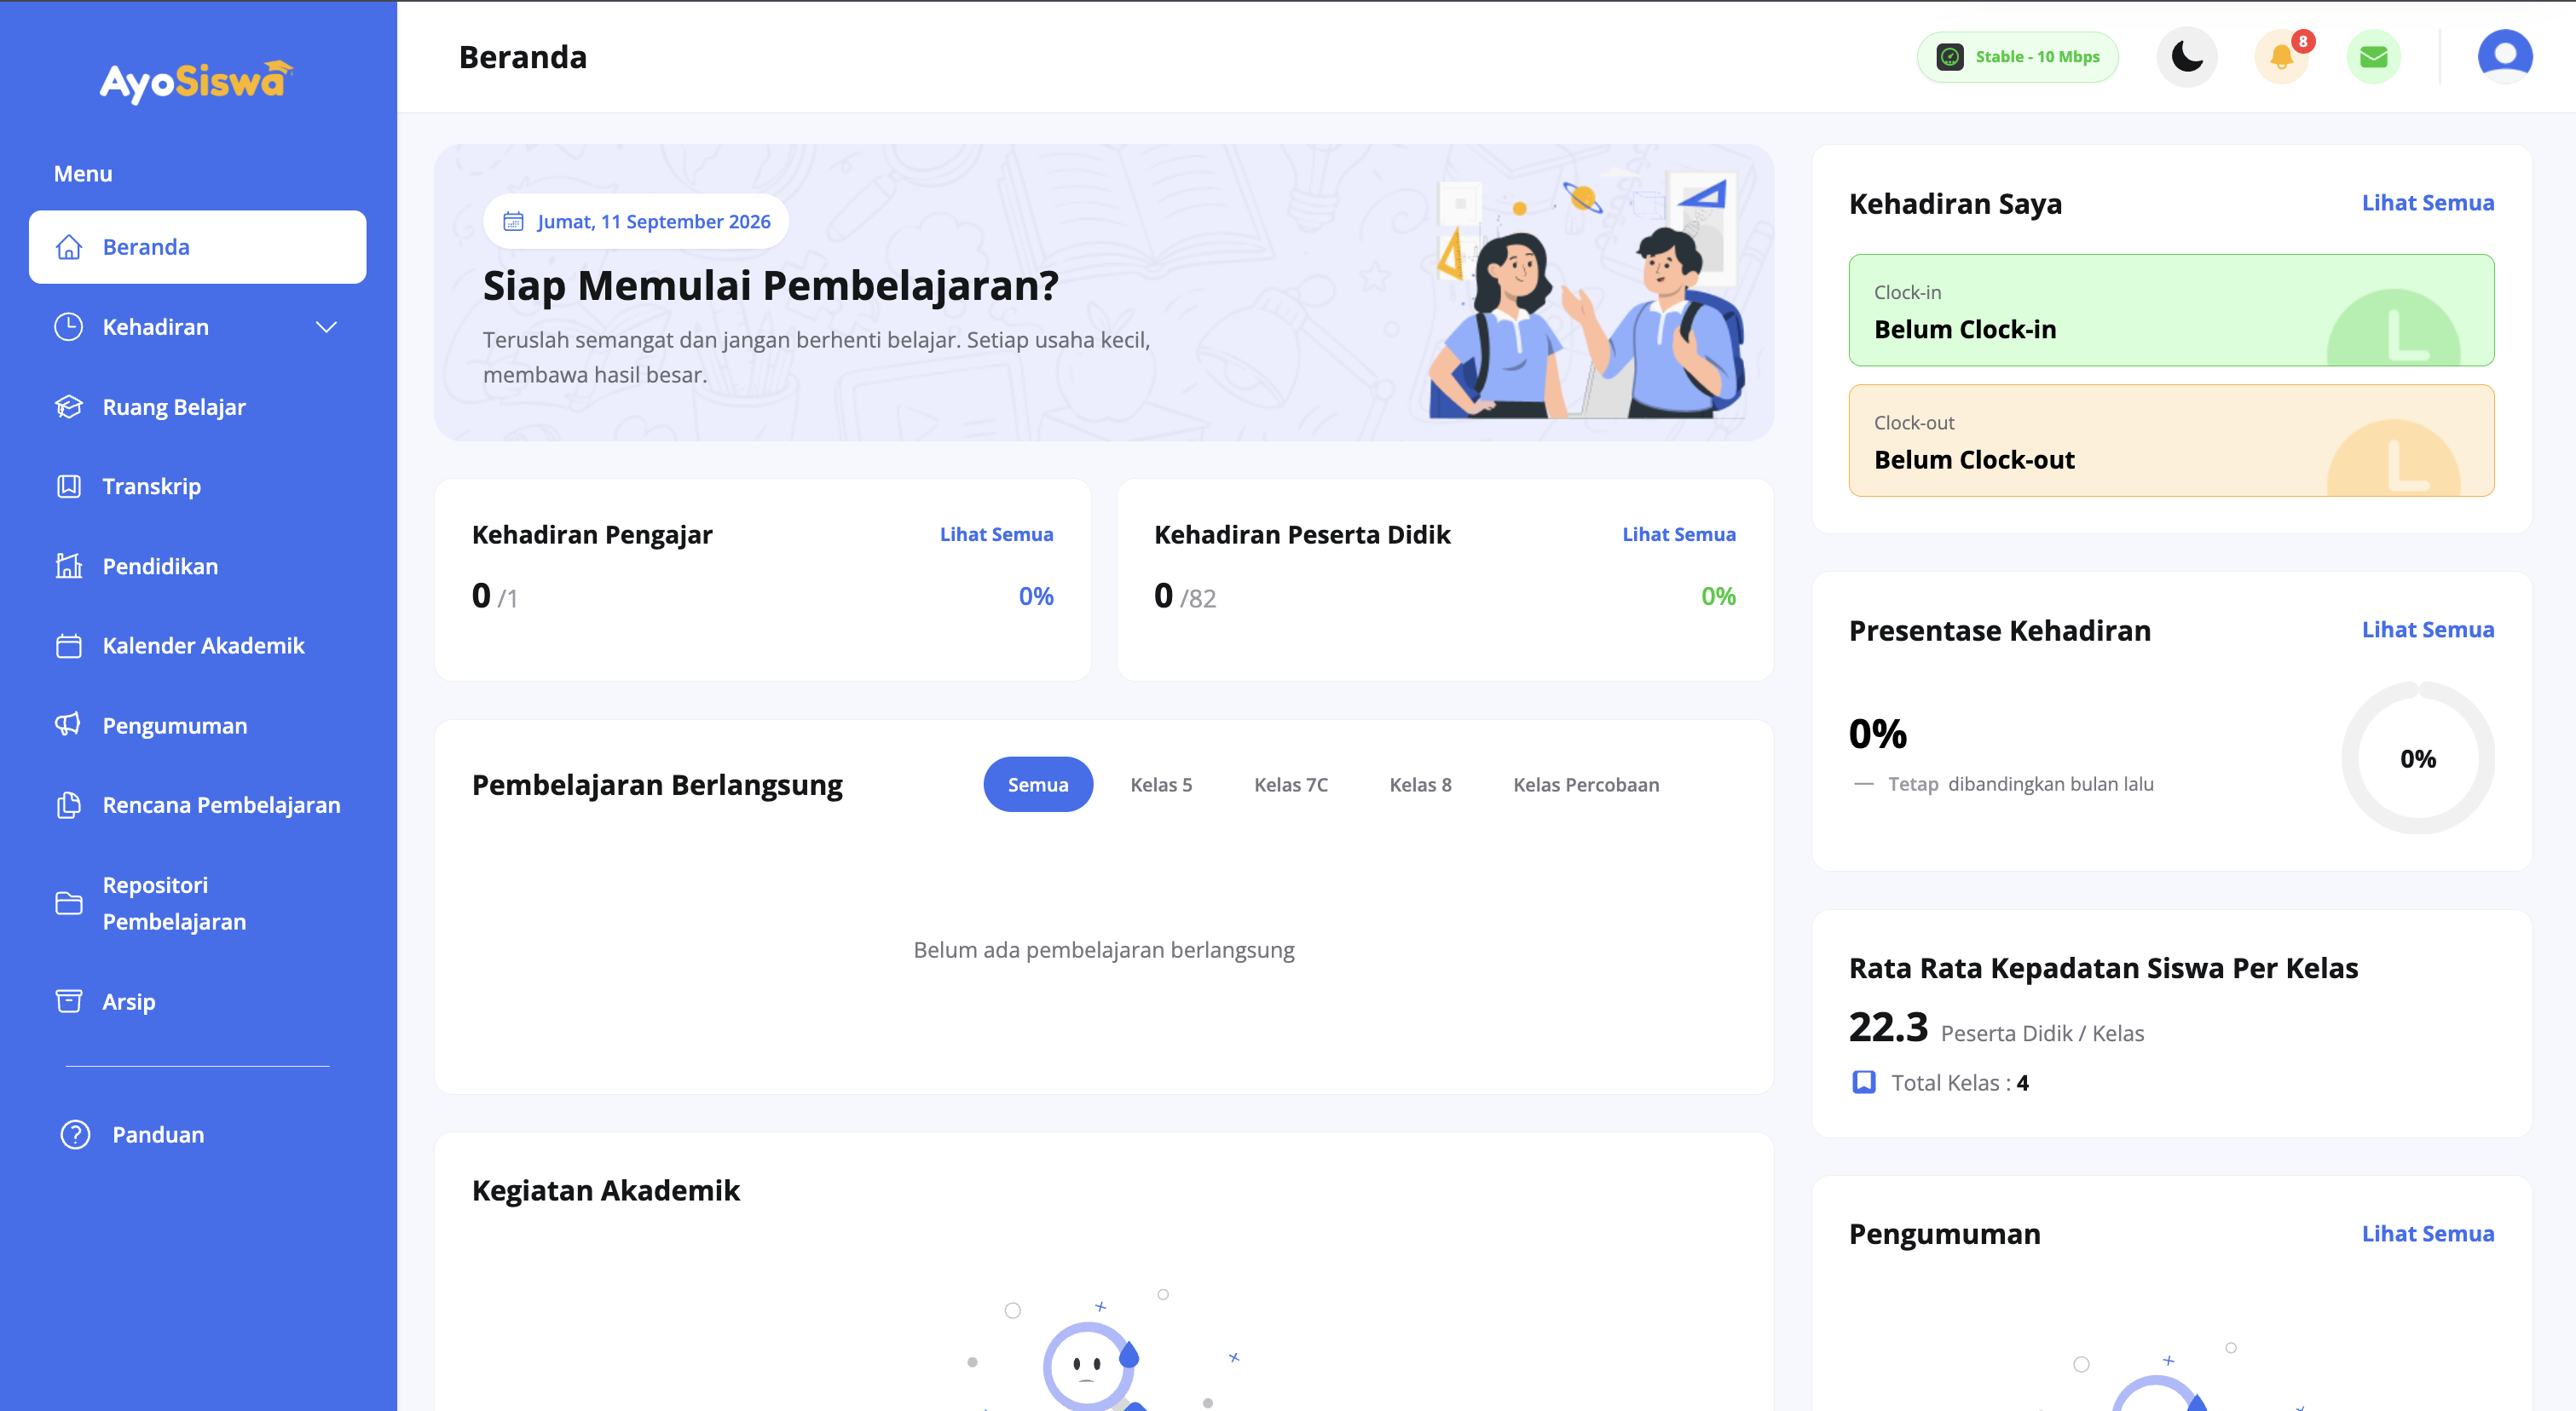Click the 22.3 Peserta Didik / Kelas value
The width and height of the screenshot is (2576, 1411).
(x=1997, y=1028)
